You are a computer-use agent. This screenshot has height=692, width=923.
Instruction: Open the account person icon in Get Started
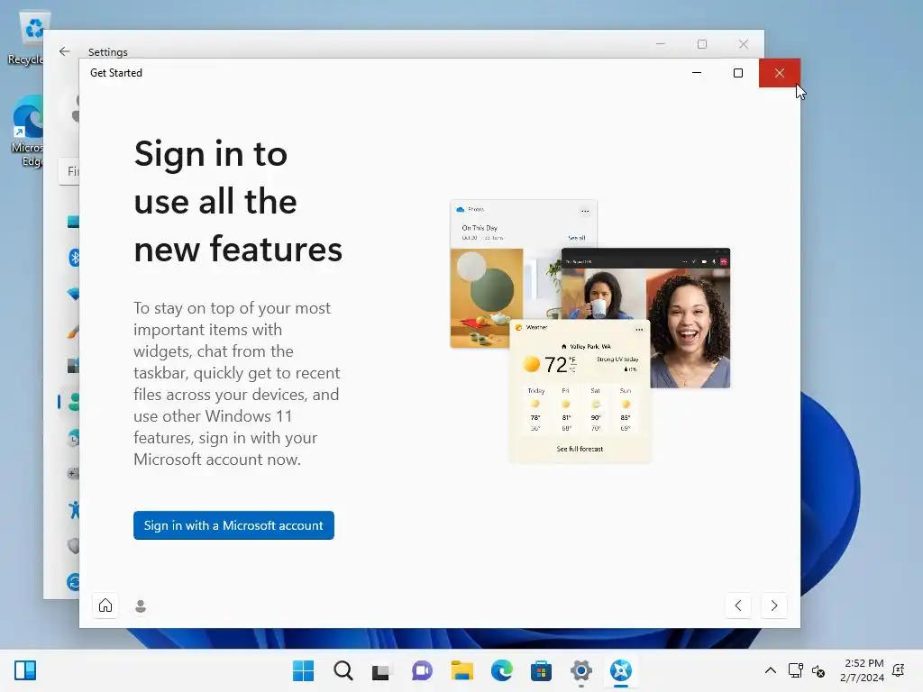[141, 605]
